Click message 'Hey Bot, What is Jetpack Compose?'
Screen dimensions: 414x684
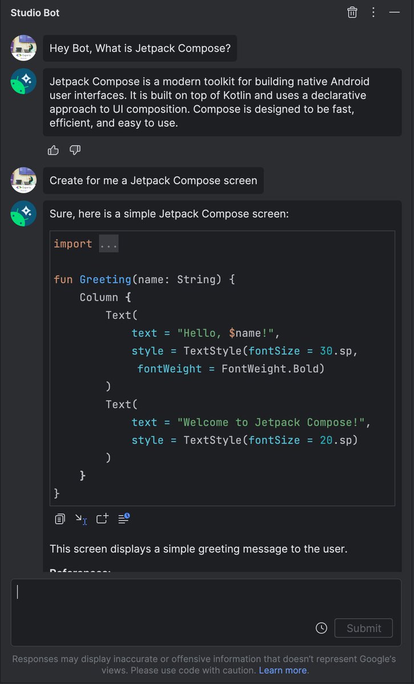click(140, 48)
